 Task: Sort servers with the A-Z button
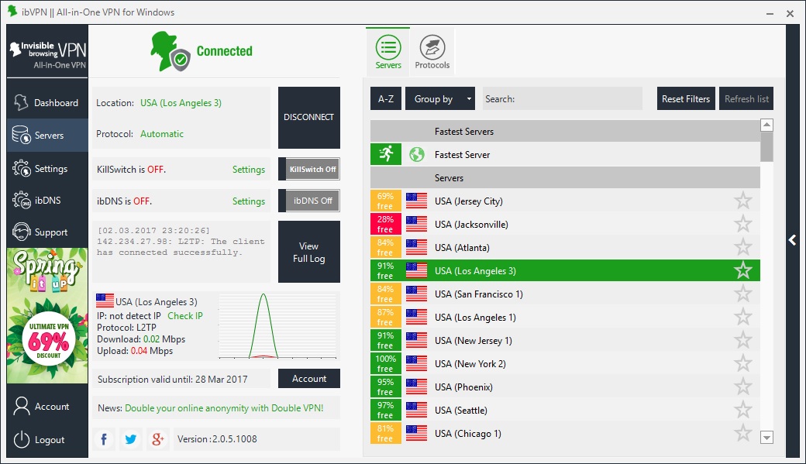386,98
